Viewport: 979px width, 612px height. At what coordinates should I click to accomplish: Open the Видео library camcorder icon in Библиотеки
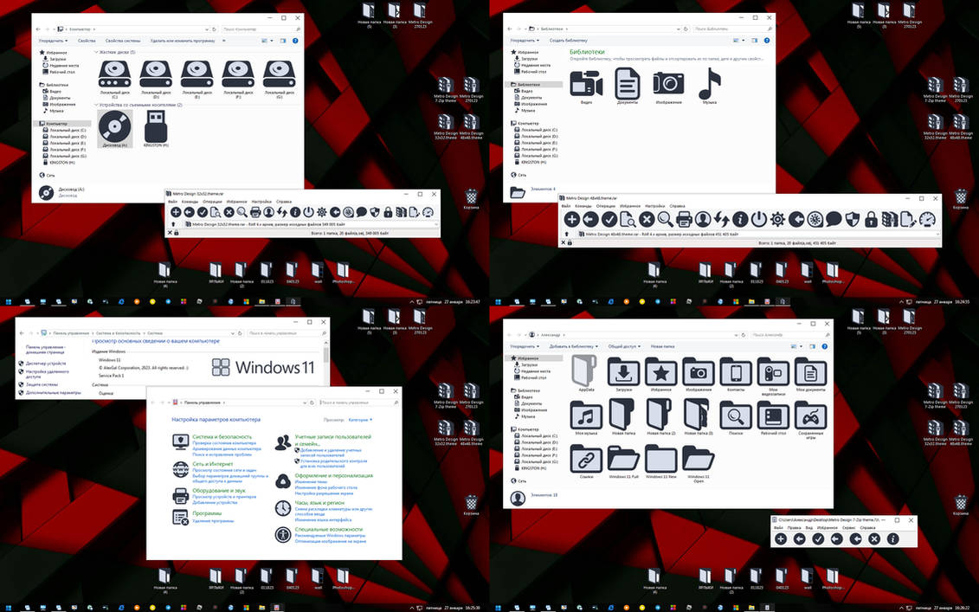tap(586, 84)
